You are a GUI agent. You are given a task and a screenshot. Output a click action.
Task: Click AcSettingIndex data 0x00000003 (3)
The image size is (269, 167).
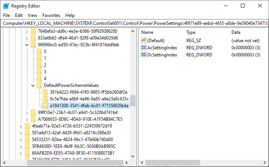(x=246, y=48)
